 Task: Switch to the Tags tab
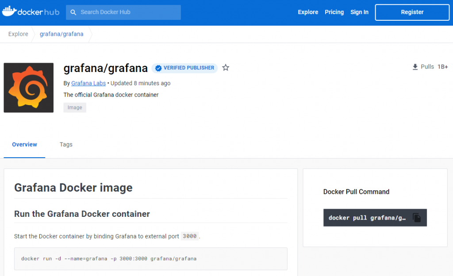tap(66, 144)
